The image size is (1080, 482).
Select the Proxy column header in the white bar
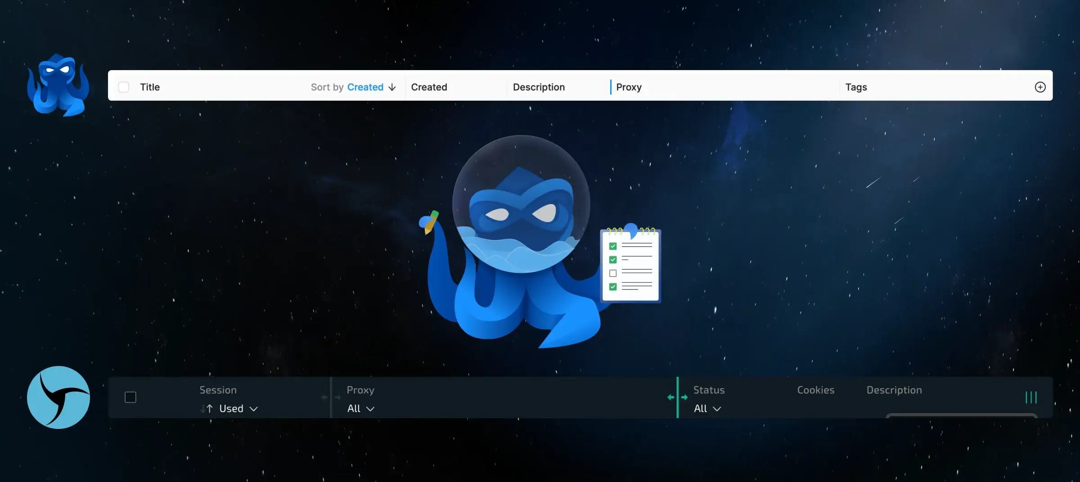click(629, 87)
